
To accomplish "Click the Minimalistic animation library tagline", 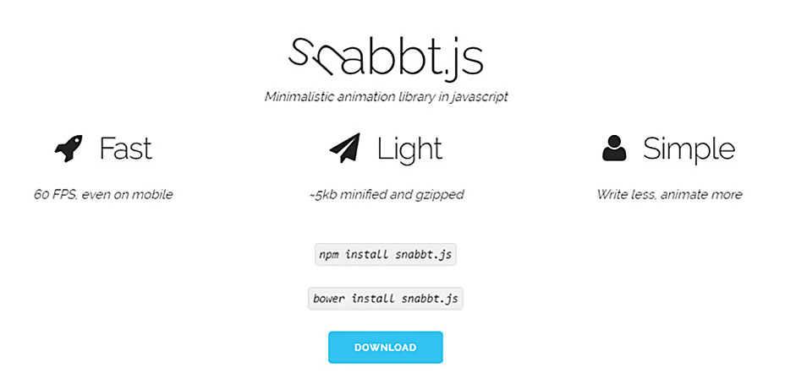I will tap(386, 97).
